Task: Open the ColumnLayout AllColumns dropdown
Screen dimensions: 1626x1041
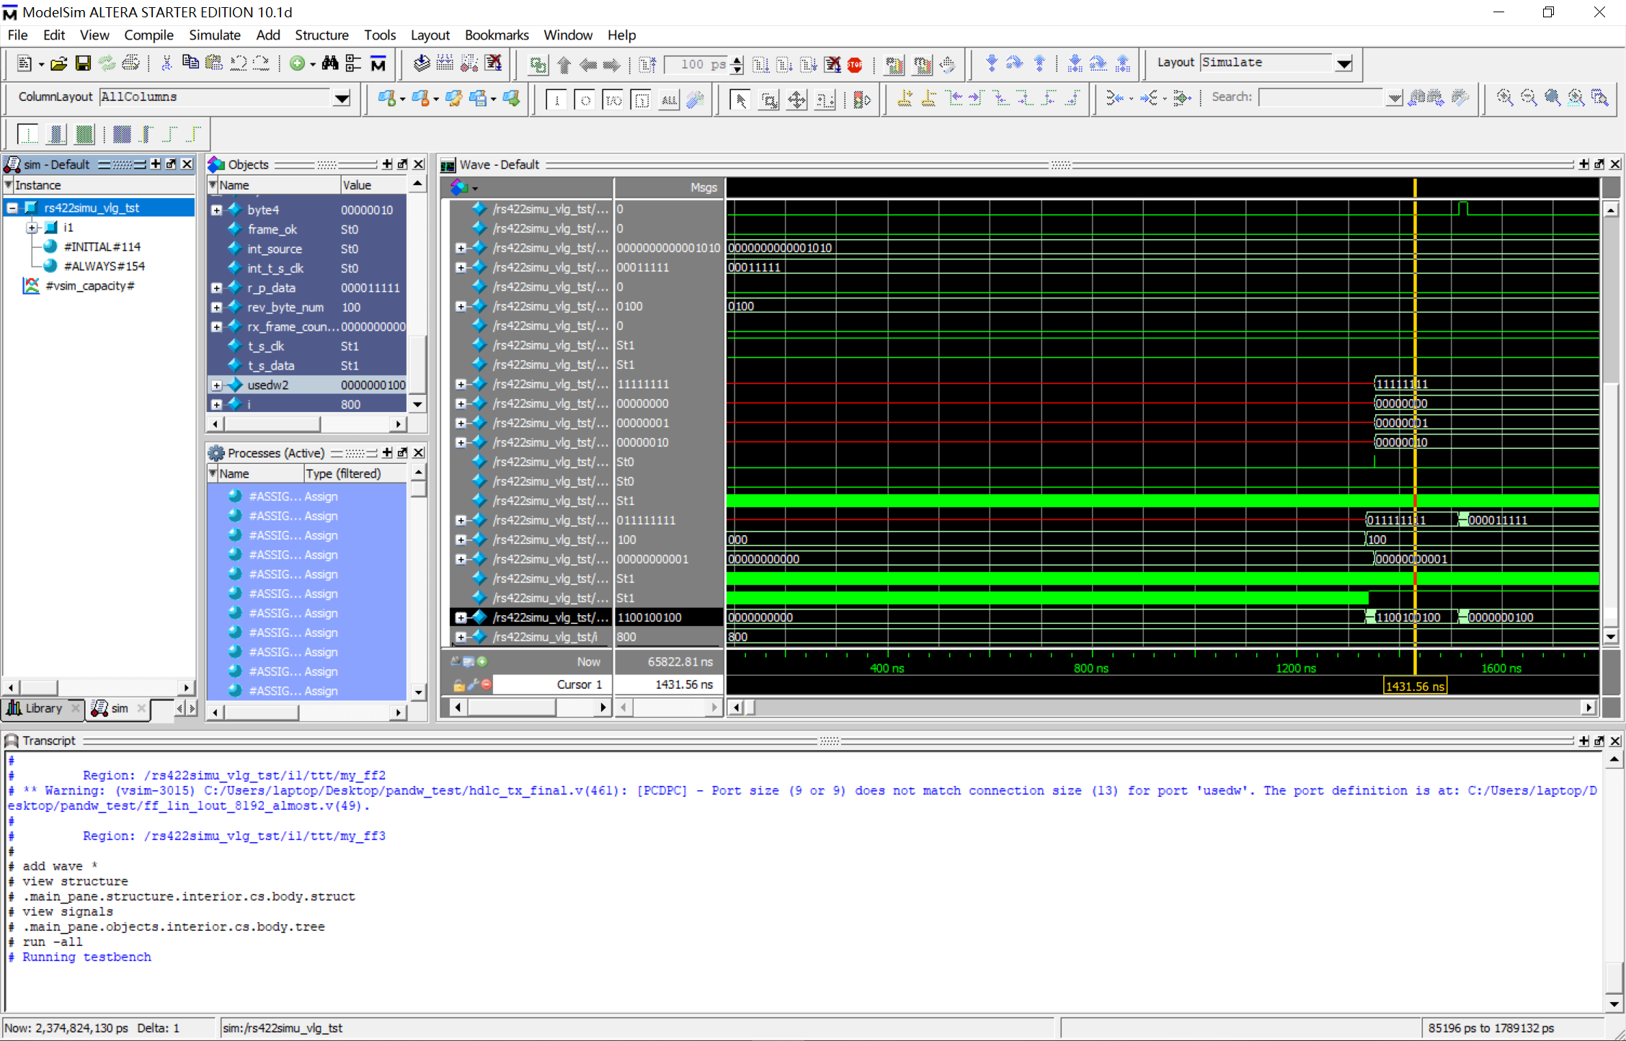Action: (x=342, y=98)
